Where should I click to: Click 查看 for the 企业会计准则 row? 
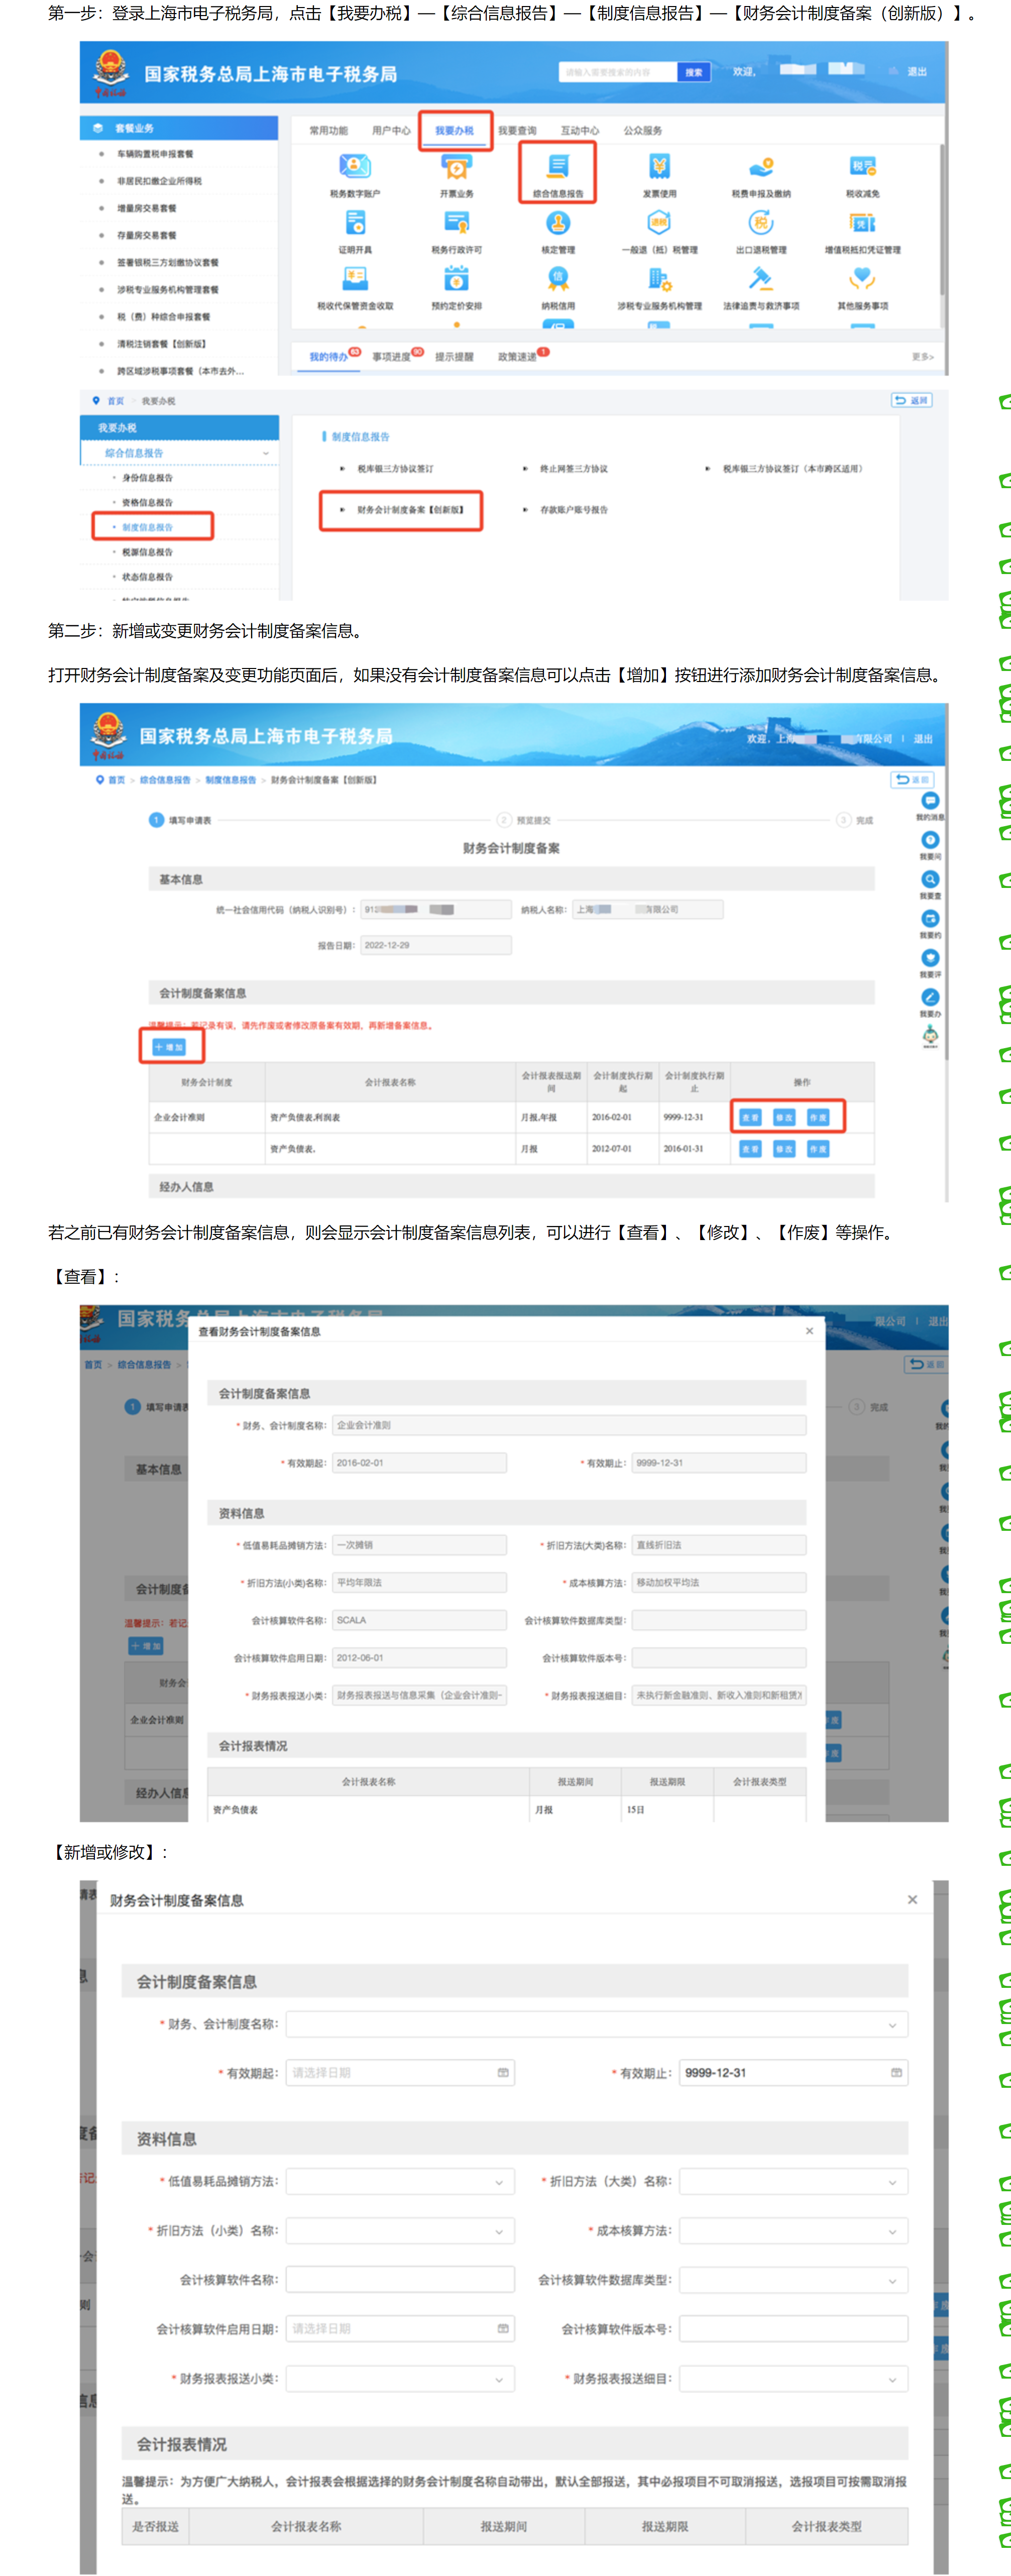(x=750, y=1117)
